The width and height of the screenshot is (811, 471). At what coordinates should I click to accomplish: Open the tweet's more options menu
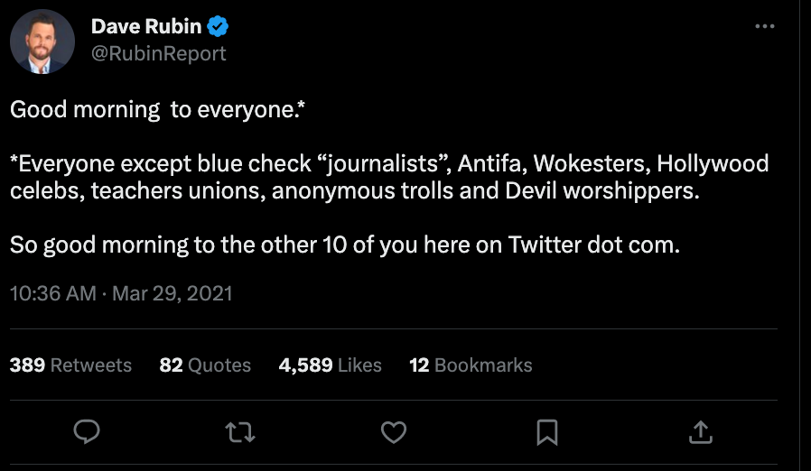tap(765, 26)
